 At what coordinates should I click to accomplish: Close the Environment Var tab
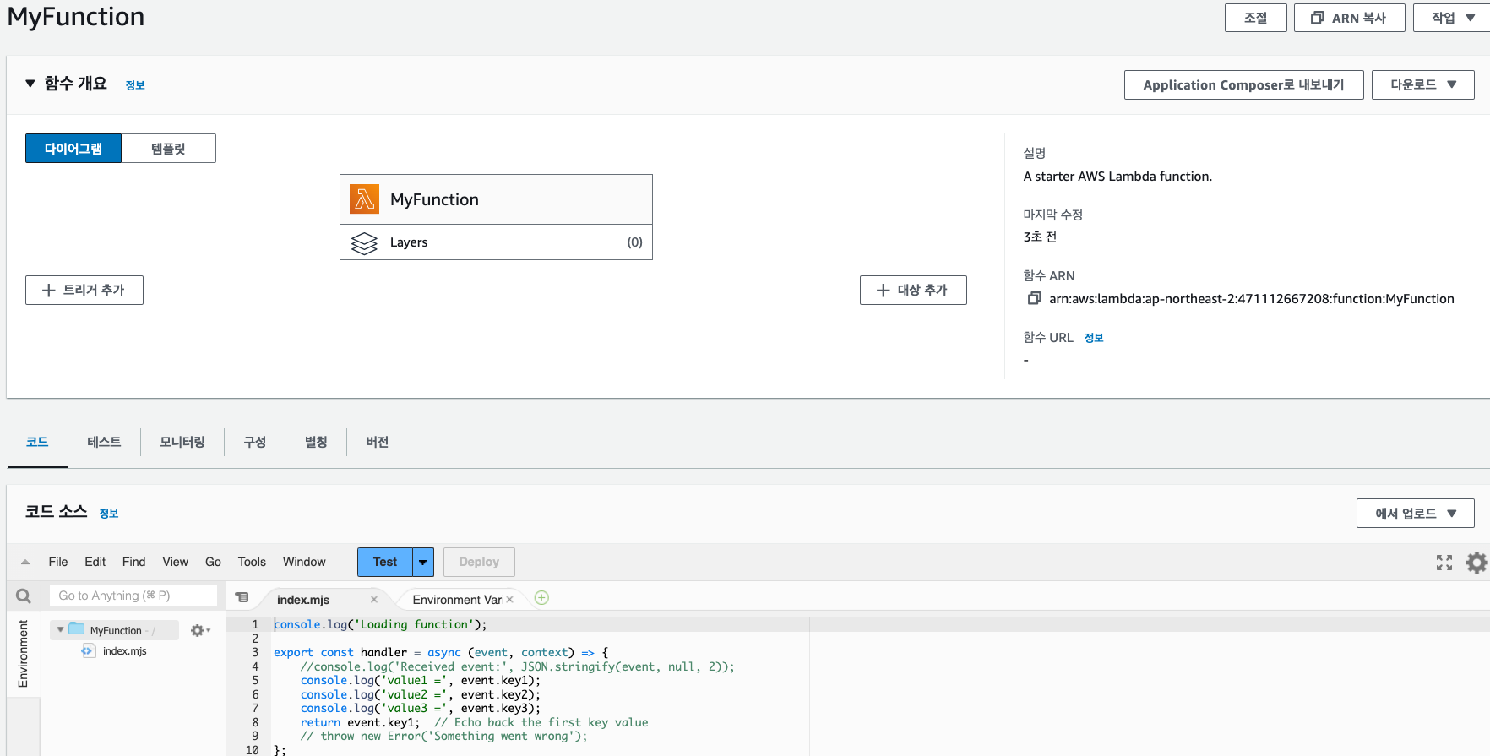coord(509,600)
